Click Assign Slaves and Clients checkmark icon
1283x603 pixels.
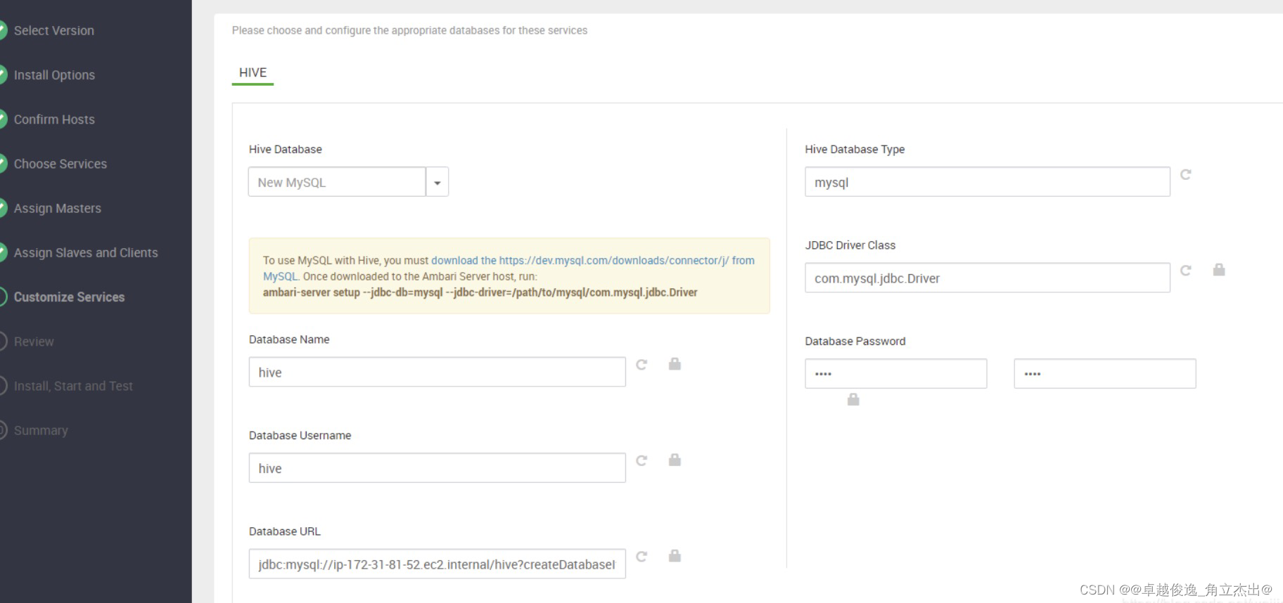coord(2,252)
